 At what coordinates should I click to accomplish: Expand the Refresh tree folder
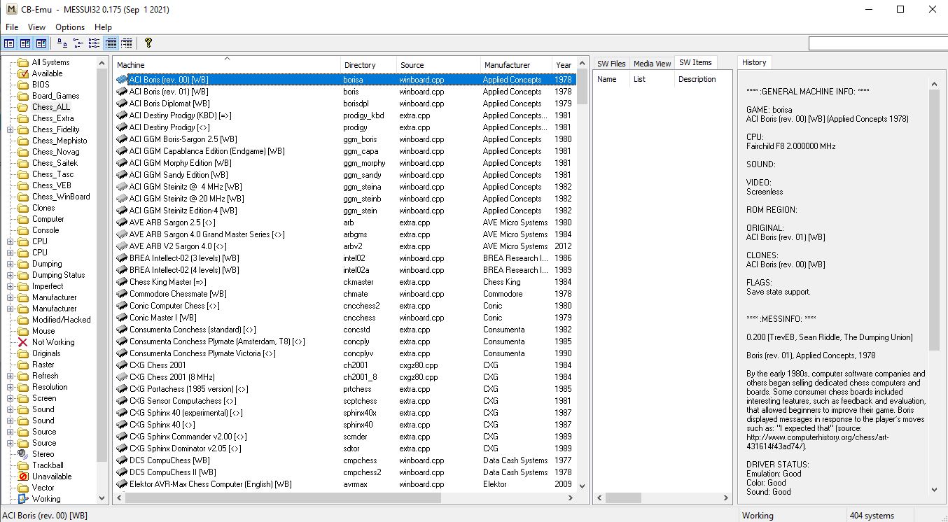click(x=11, y=376)
